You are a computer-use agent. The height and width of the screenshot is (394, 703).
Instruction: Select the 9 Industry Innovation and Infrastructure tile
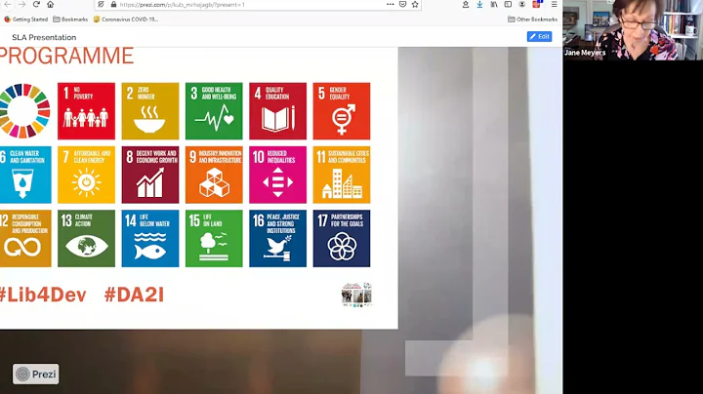coord(214,175)
